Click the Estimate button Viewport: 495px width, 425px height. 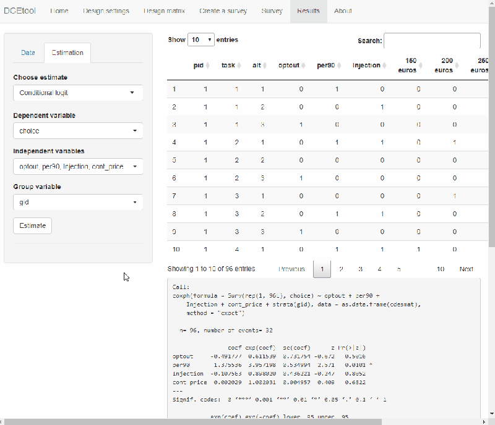tap(33, 225)
